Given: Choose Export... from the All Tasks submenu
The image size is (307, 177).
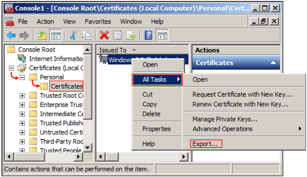Looking at the screenshot, I should coord(205,144).
